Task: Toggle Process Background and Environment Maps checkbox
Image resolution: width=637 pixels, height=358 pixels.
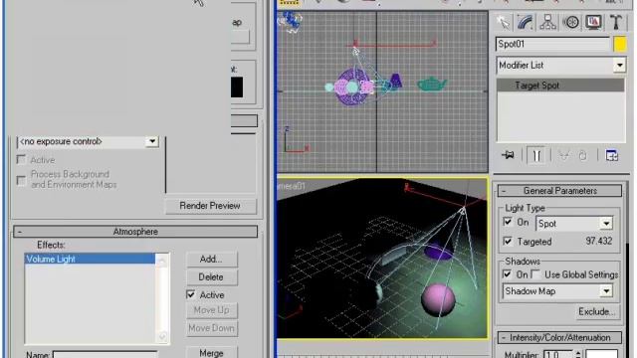Action: pos(21,180)
